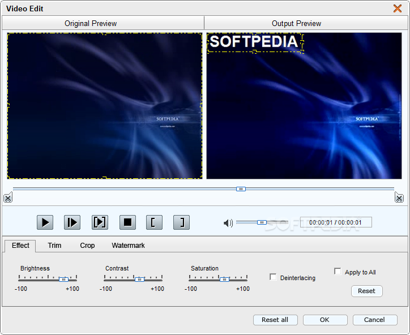Click the next frame step button

(x=72, y=222)
